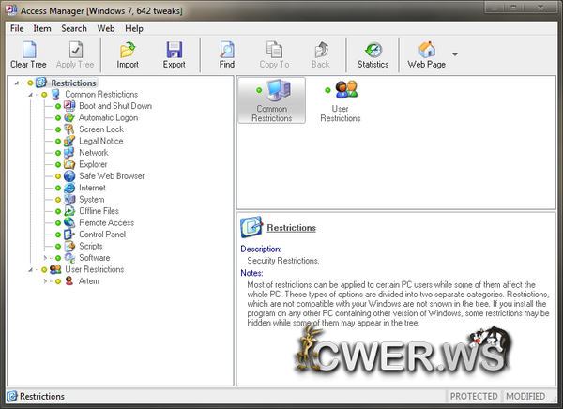Image resolution: width=563 pixels, height=409 pixels.
Task: Open the Web Page dropdown arrow
Action: tap(455, 54)
